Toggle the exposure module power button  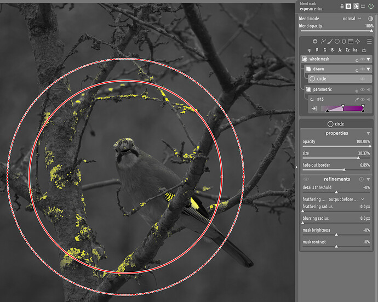371,6
